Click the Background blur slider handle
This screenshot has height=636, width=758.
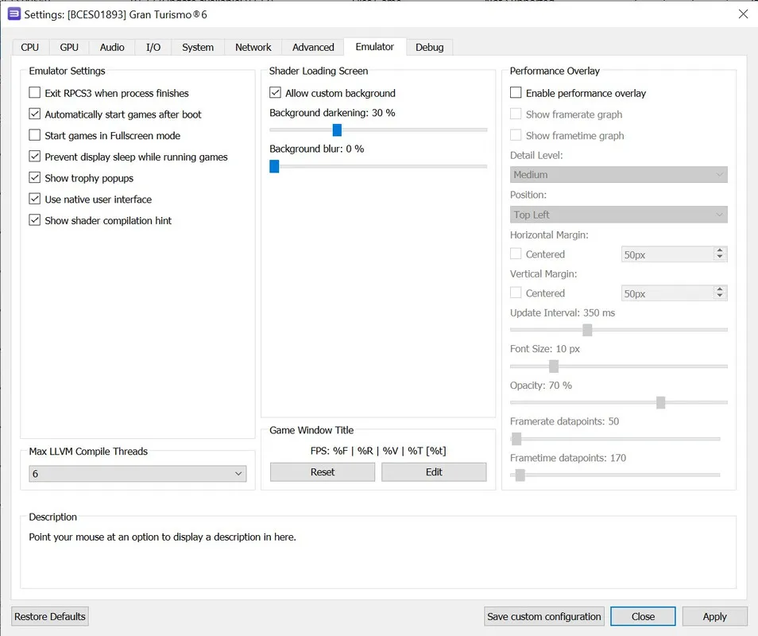click(274, 166)
